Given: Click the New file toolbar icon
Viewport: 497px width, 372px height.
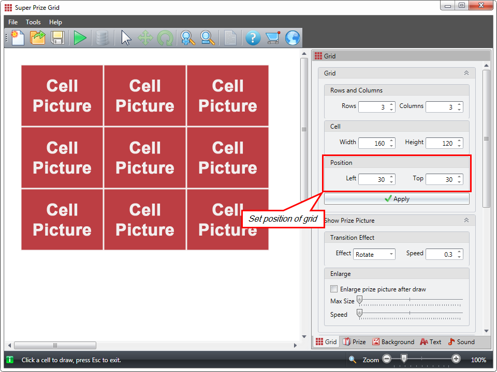Looking at the screenshot, I should point(18,38).
